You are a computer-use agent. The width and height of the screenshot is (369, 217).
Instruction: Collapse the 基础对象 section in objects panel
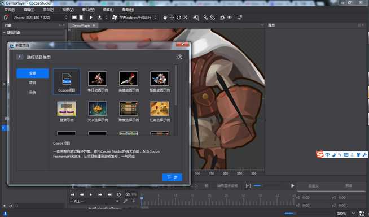(5, 33)
